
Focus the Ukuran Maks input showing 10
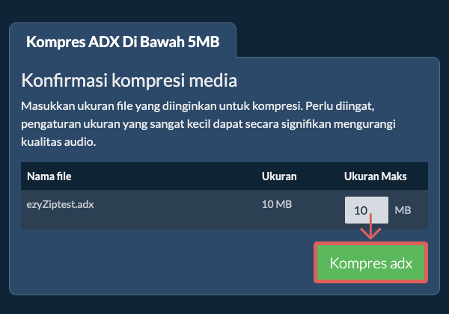pyautogui.click(x=367, y=210)
